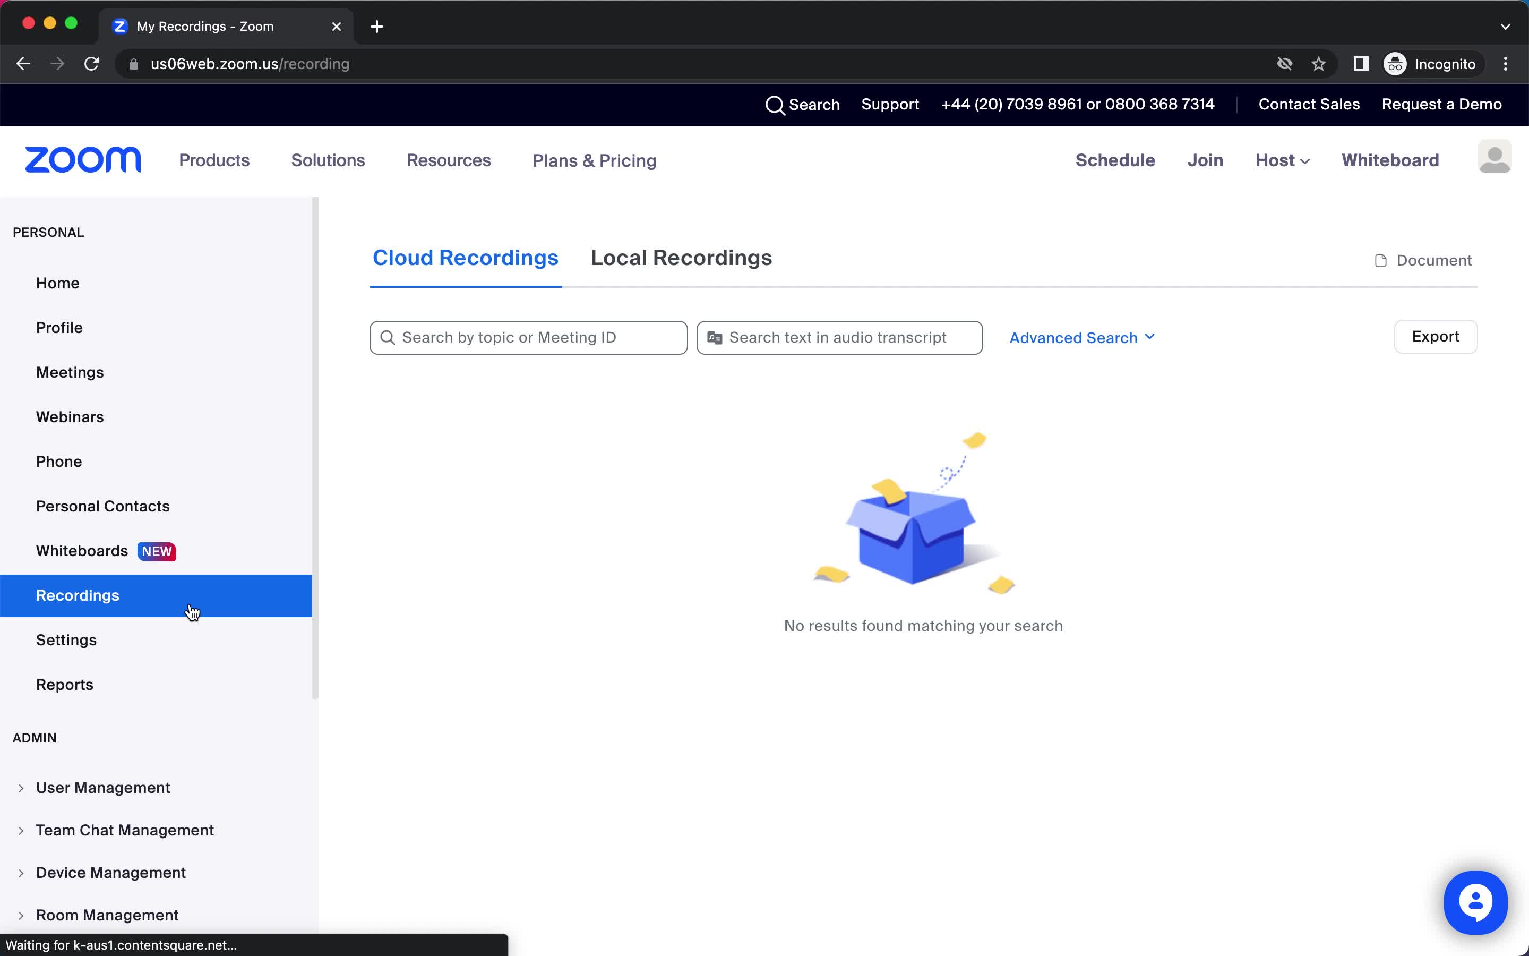Click the Advanced Search dropdown
The height and width of the screenshot is (956, 1529).
tap(1082, 337)
